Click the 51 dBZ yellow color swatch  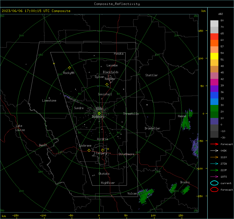point(214,56)
